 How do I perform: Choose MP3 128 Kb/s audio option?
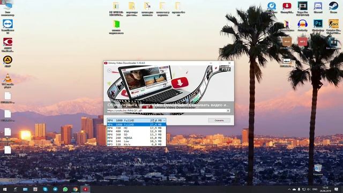point(136,144)
